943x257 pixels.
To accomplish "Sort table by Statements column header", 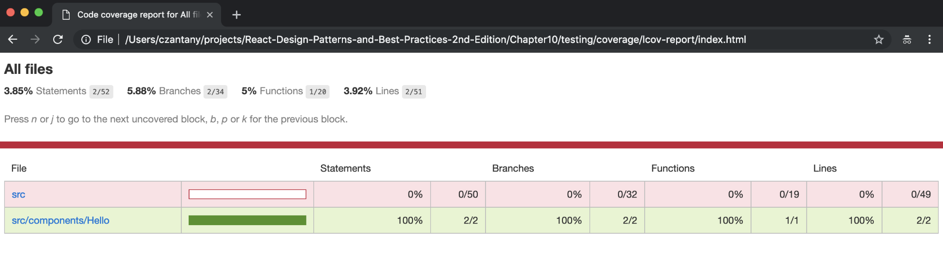I will [x=345, y=169].
